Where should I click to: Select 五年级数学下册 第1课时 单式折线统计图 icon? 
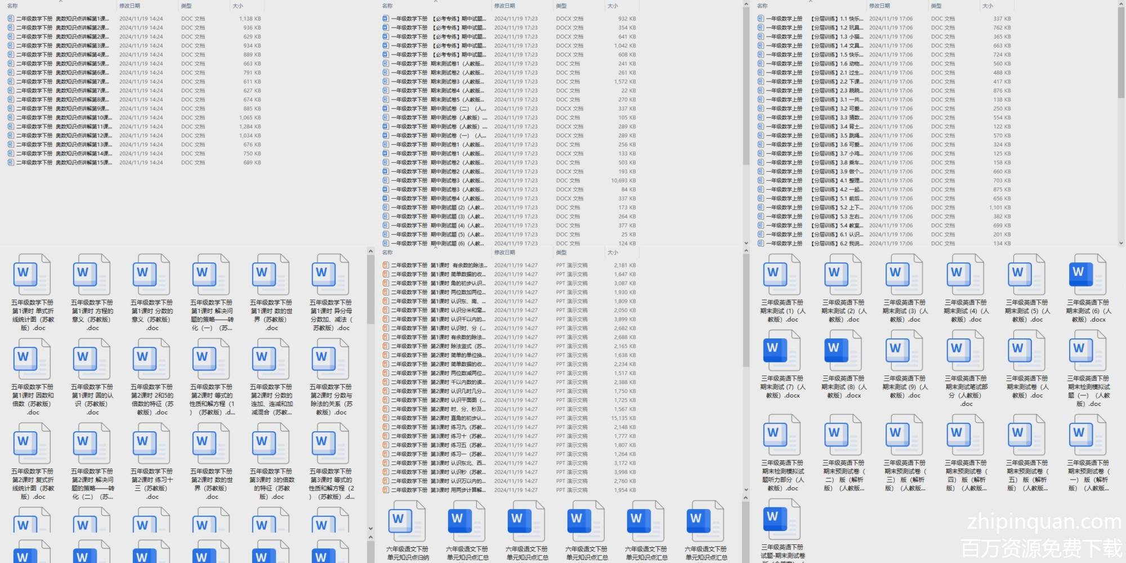(x=32, y=274)
